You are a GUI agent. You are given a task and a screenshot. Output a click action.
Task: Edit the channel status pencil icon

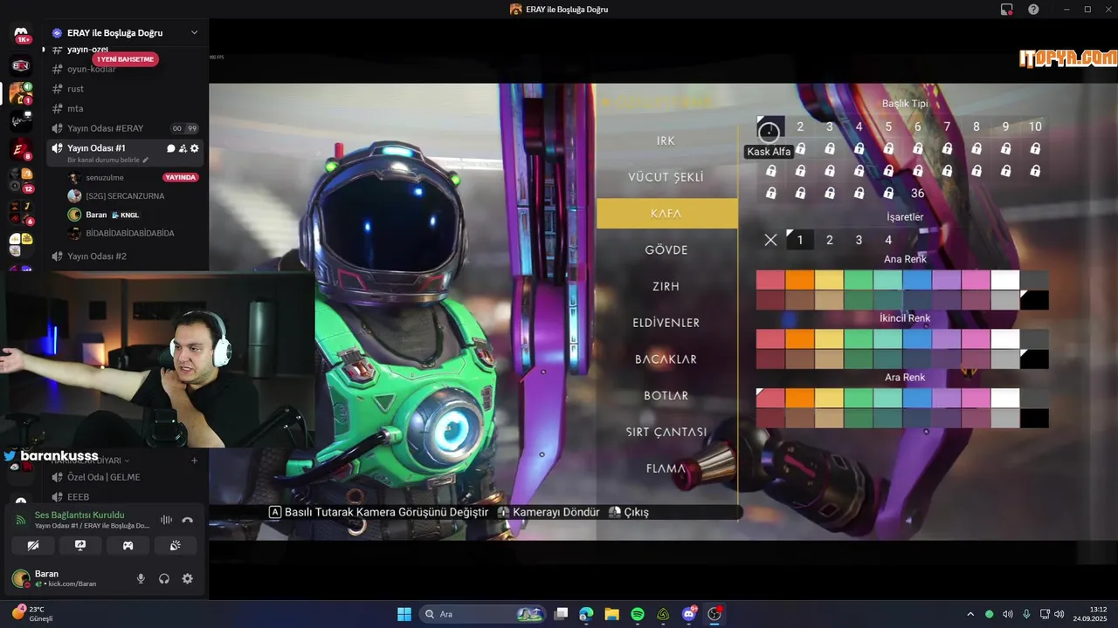click(145, 160)
